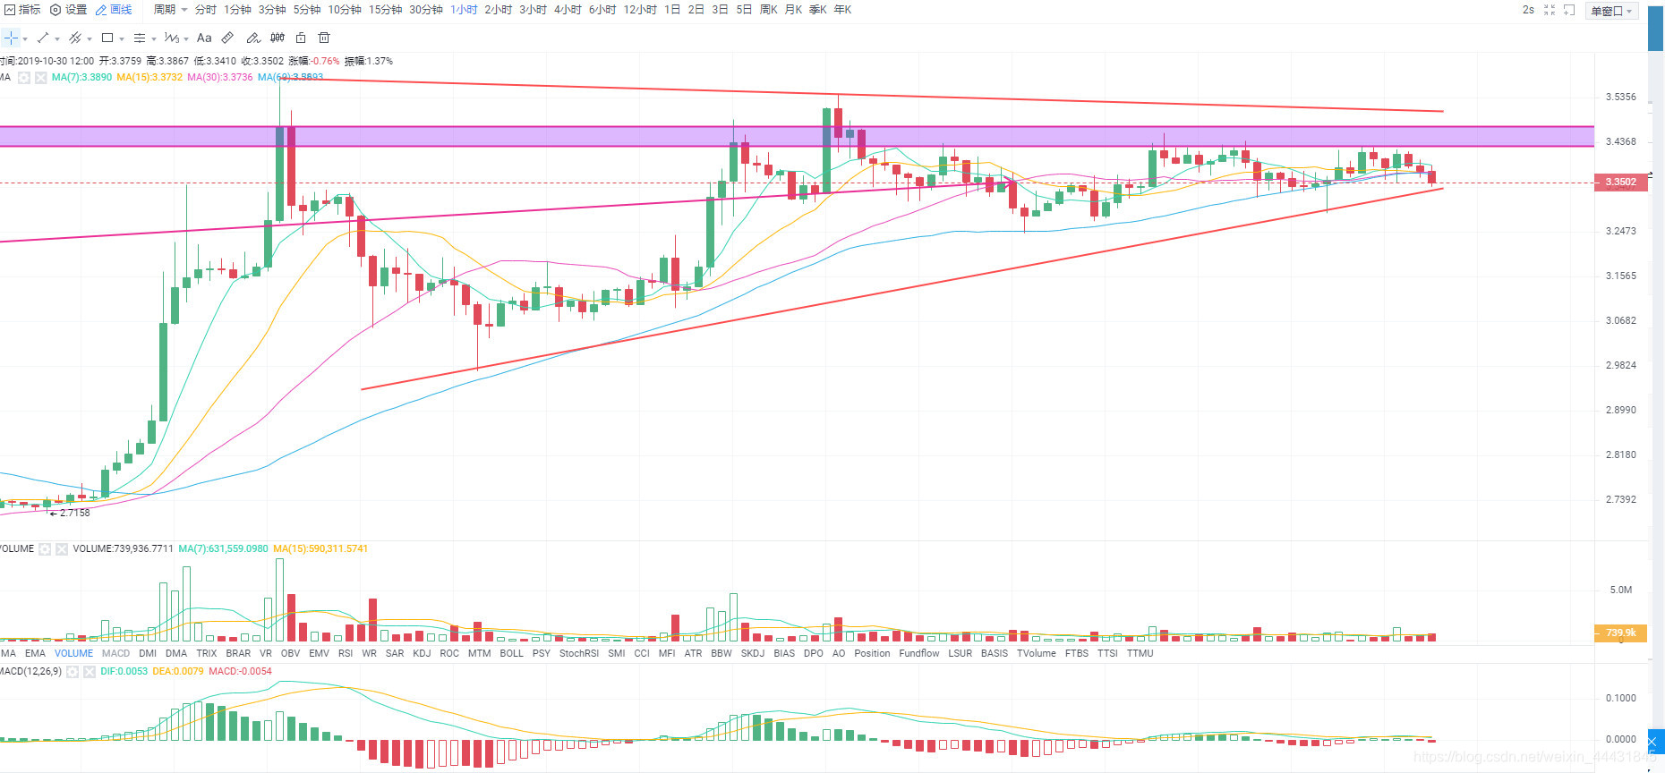This screenshot has height=773, width=1665.
Task: Toggle the EMA indicator
Action: click(x=35, y=654)
